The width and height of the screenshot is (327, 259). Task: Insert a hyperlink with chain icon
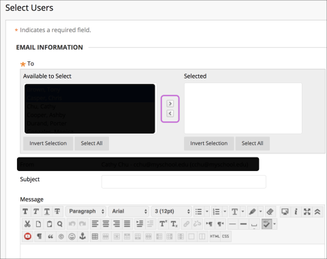click(x=187, y=224)
